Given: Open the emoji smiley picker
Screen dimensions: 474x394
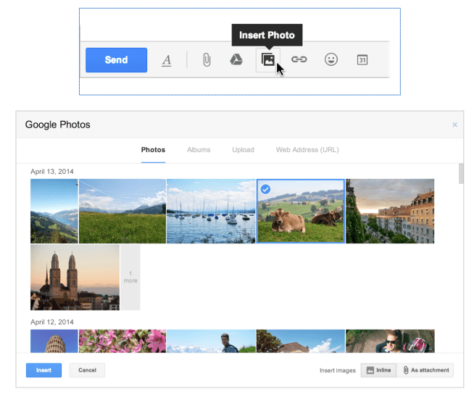Looking at the screenshot, I should [x=330, y=60].
